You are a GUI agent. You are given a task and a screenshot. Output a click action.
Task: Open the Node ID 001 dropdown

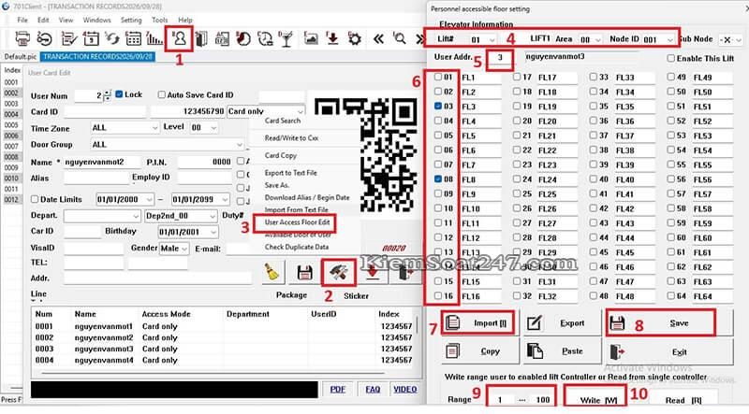(x=669, y=39)
